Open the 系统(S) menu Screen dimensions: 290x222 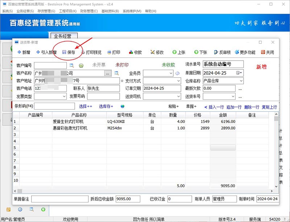(7, 11)
